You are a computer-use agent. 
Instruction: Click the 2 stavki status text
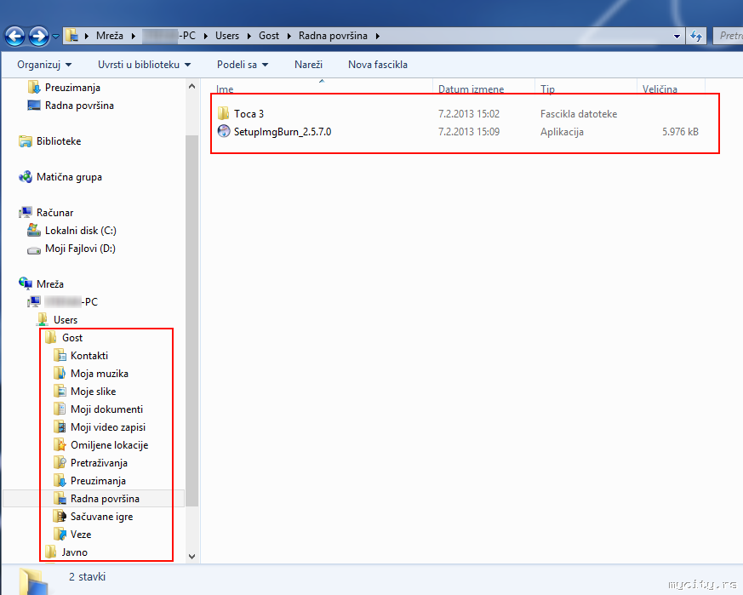pyautogui.click(x=87, y=577)
